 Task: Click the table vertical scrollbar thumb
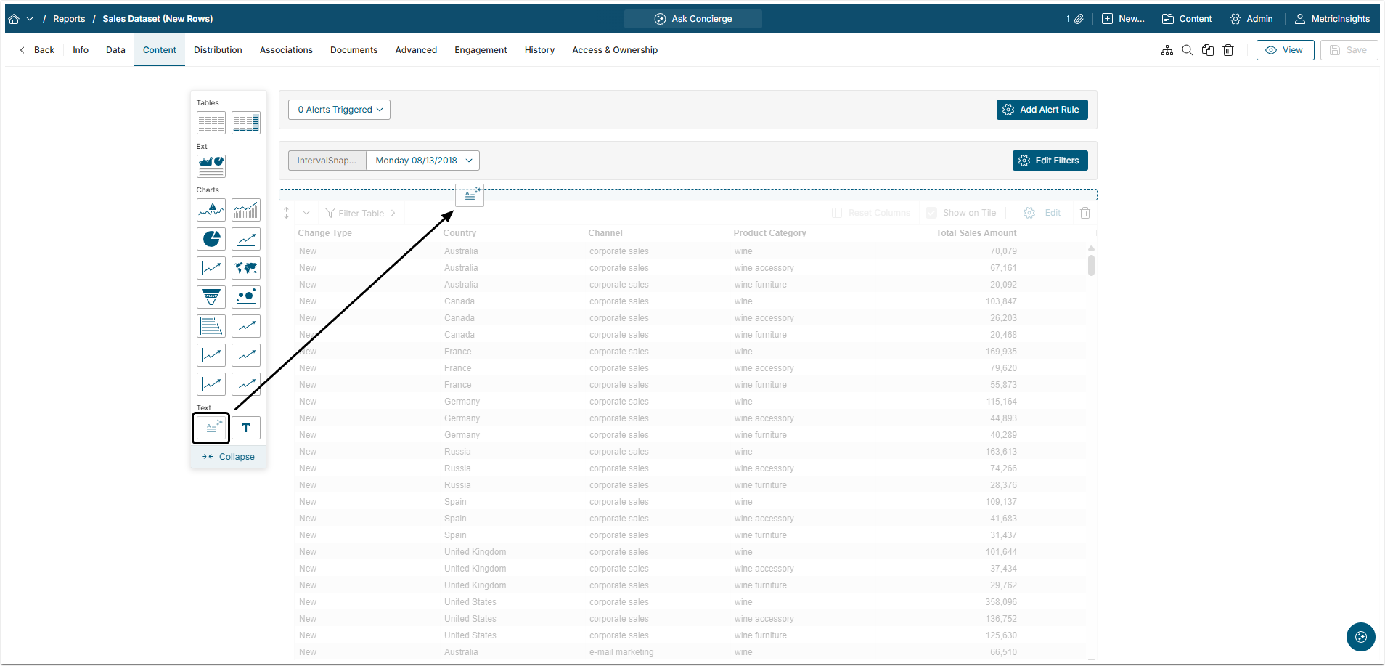pos(1091,265)
